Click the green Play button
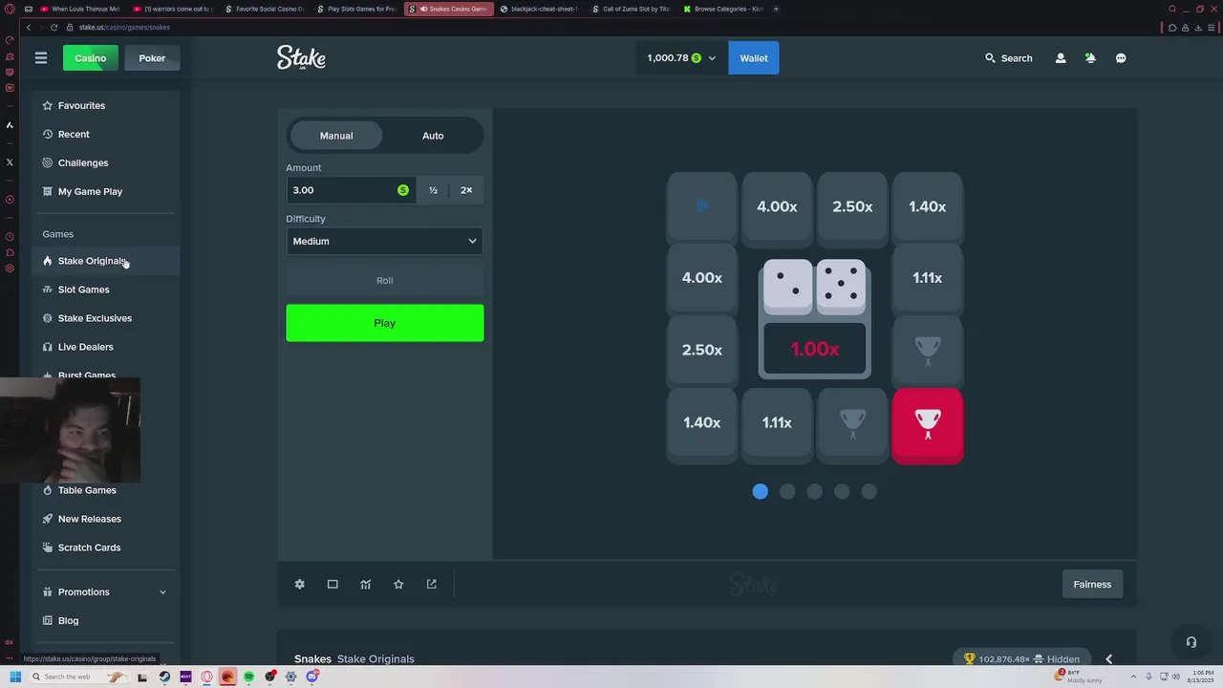Image resolution: width=1223 pixels, height=688 pixels. (x=384, y=323)
